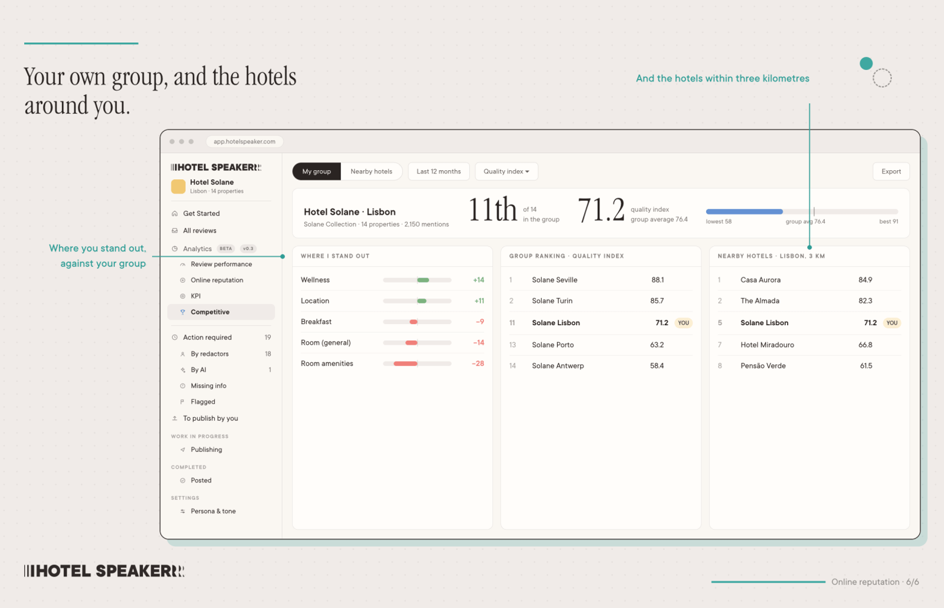Open Publishing under Work in progress
Viewport: 944px width, 608px height.
[x=221, y=450]
